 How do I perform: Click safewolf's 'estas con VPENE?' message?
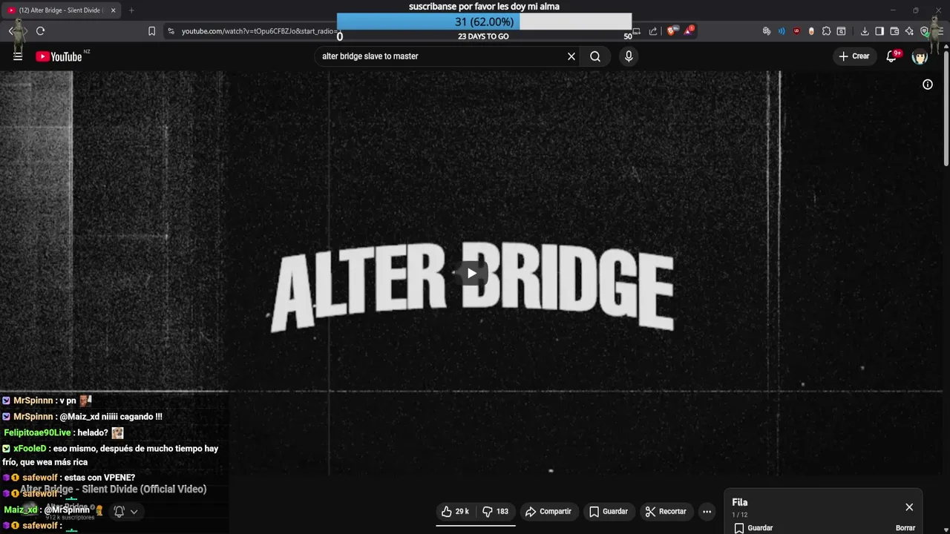coord(69,478)
